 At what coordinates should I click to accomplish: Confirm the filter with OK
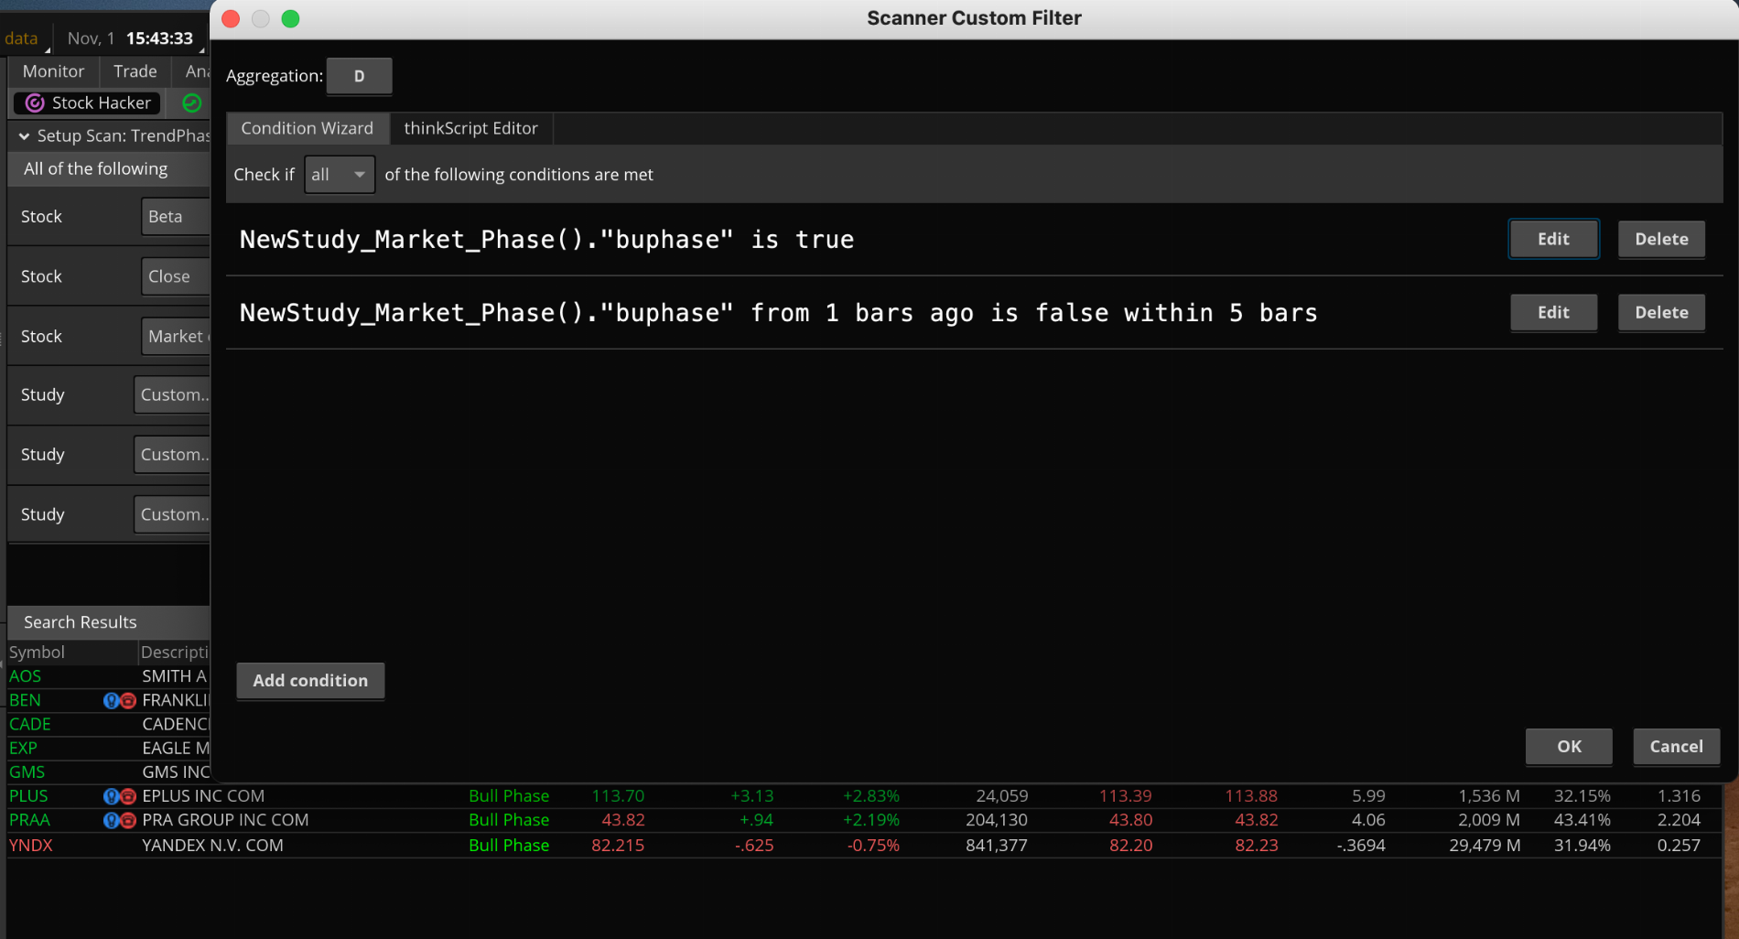[x=1568, y=746]
